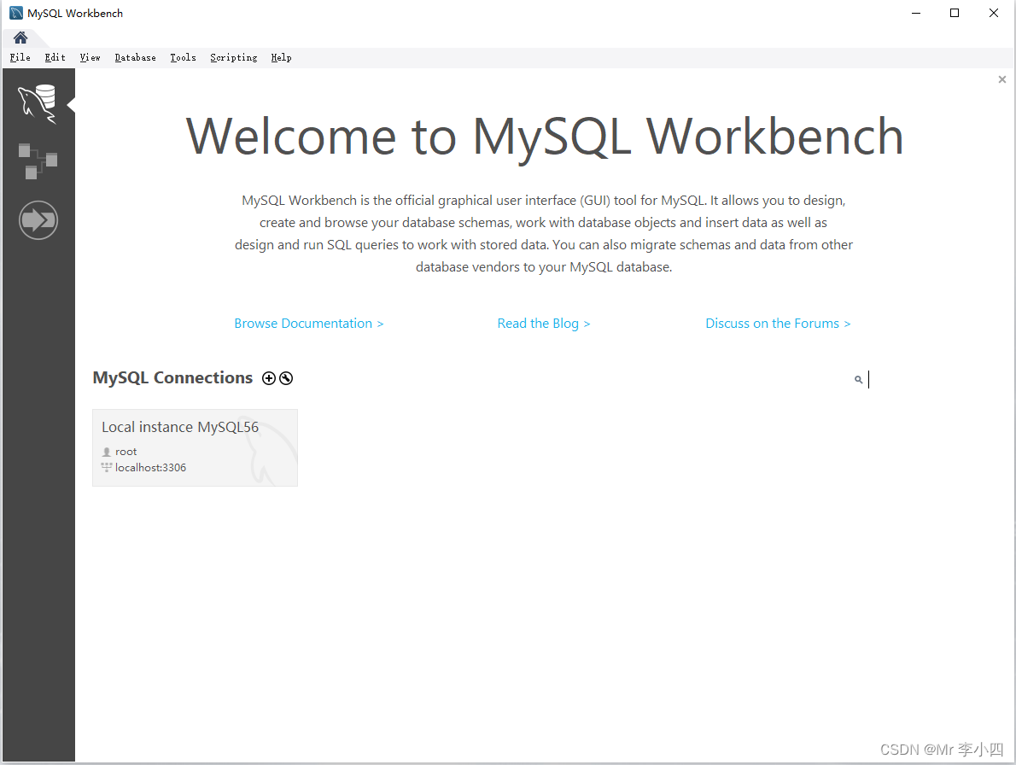Image resolution: width=1016 pixels, height=765 pixels.
Task: Open the Browse Documentation link
Action: [309, 324]
